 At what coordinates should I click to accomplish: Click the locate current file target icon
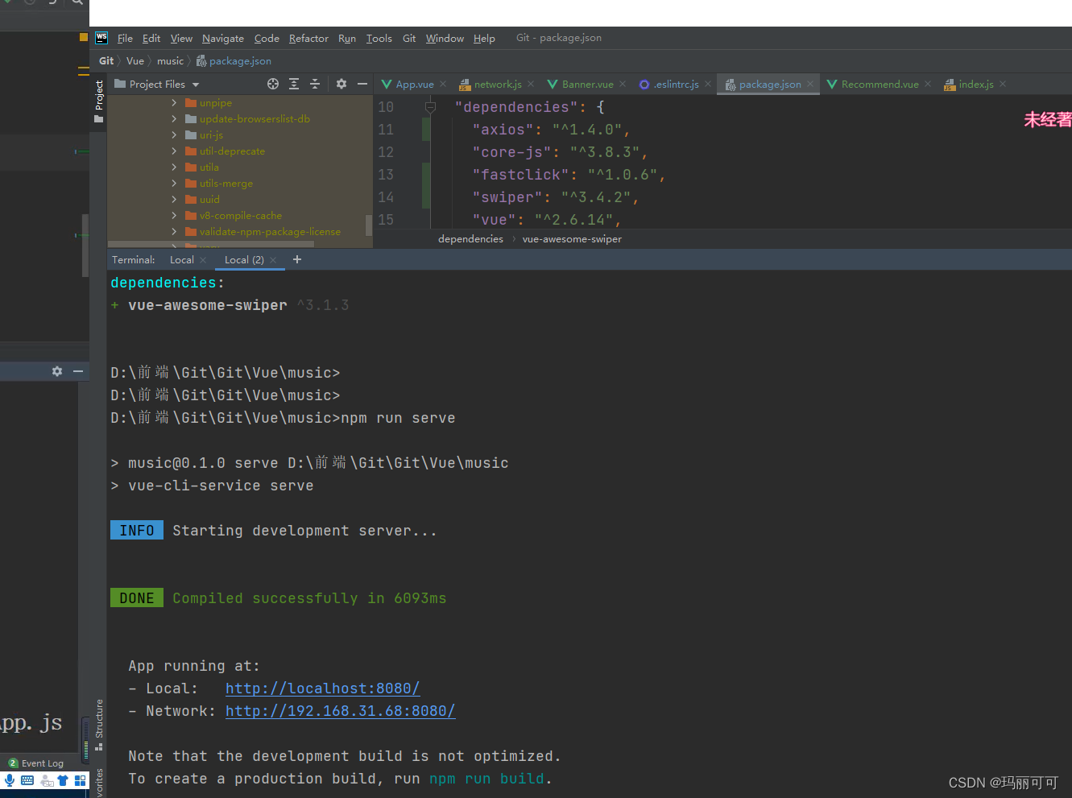(x=273, y=84)
